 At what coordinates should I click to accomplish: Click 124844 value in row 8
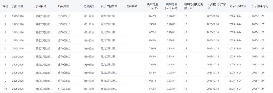(152, 73)
